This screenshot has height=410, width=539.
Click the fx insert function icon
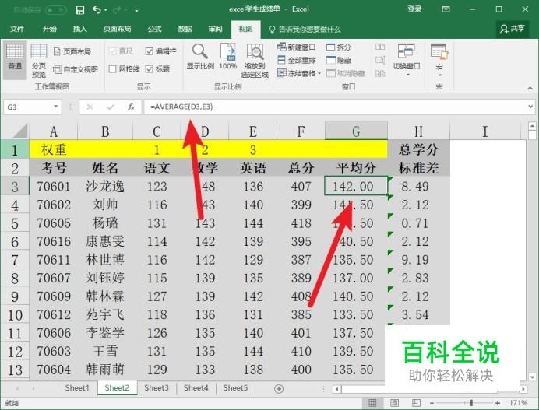coord(131,107)
